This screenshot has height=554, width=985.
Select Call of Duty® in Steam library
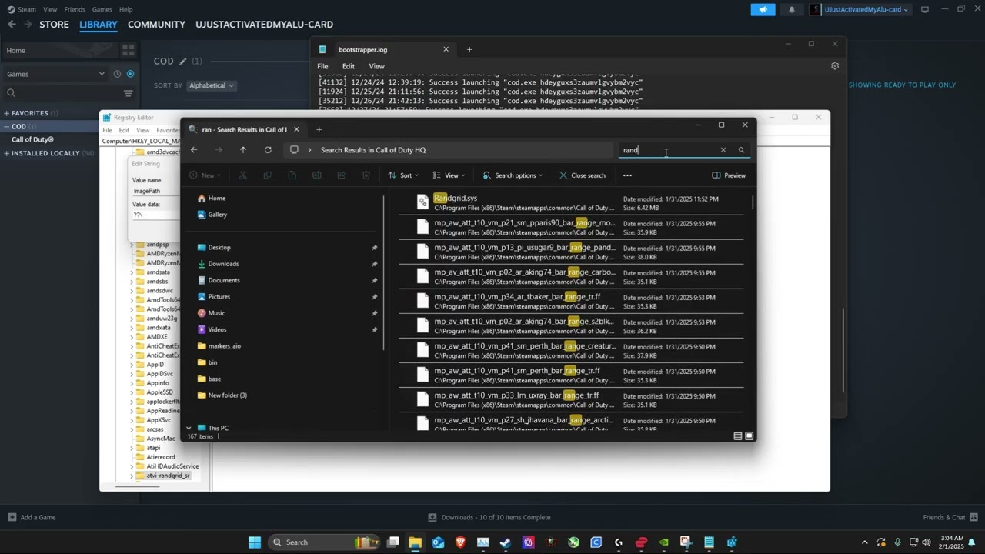[32, 139]
